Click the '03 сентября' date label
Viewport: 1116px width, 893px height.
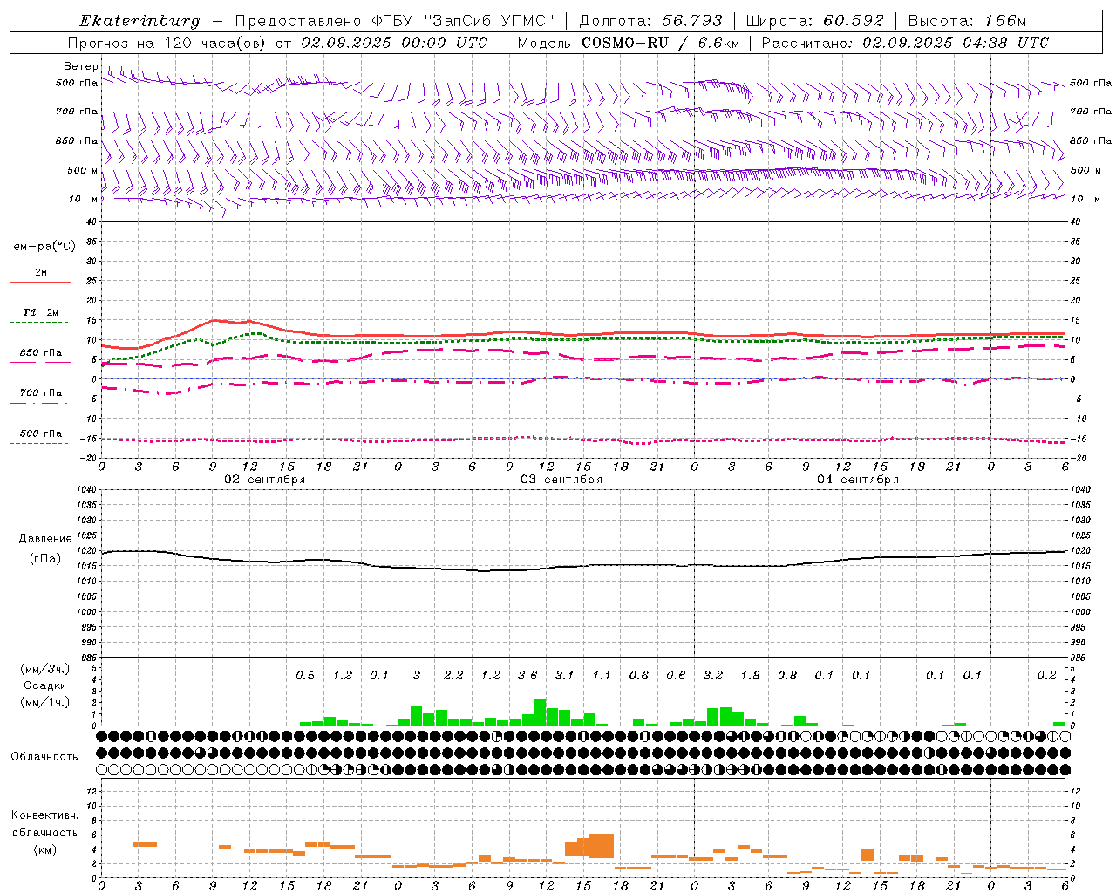coord(561,480)
